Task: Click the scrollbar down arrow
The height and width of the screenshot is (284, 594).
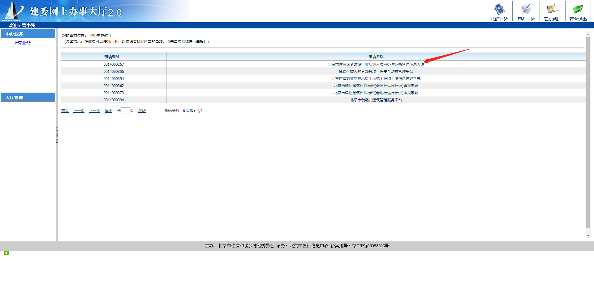Action: pos(588,236)
